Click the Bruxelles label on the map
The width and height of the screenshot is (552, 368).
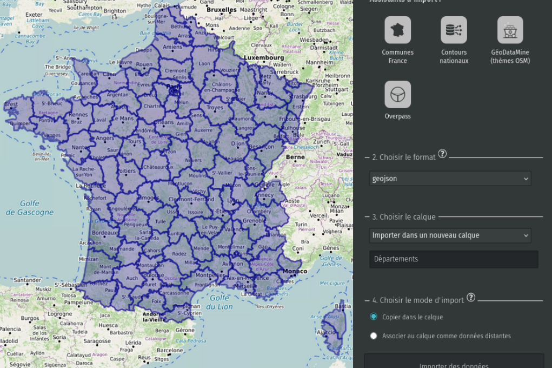click(x=222, y=10)
